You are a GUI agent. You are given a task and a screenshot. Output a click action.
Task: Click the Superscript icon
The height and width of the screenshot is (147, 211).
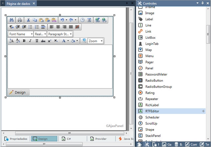[x=49, y=41]
